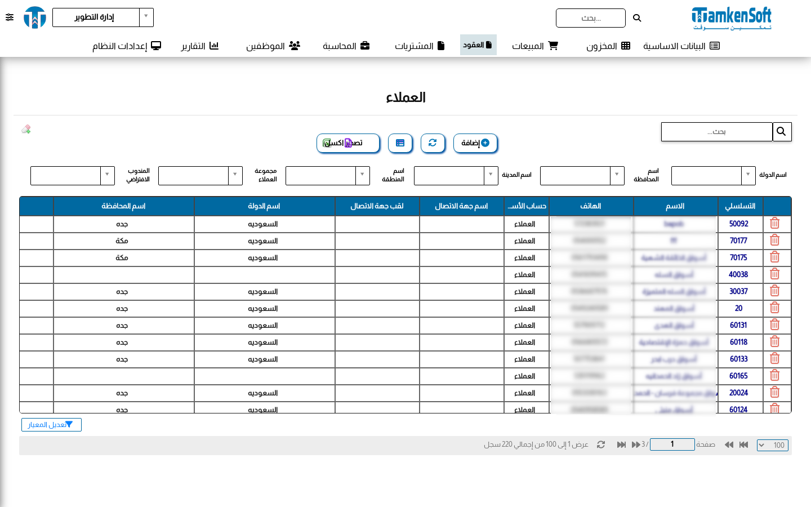Click the table search magnifier button
811x507 pixels.
[782, 132]
